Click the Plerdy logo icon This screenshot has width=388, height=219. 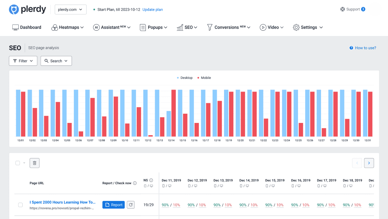14,10
